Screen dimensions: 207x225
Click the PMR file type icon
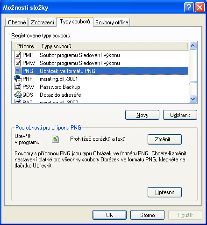[x=18, y=55]
